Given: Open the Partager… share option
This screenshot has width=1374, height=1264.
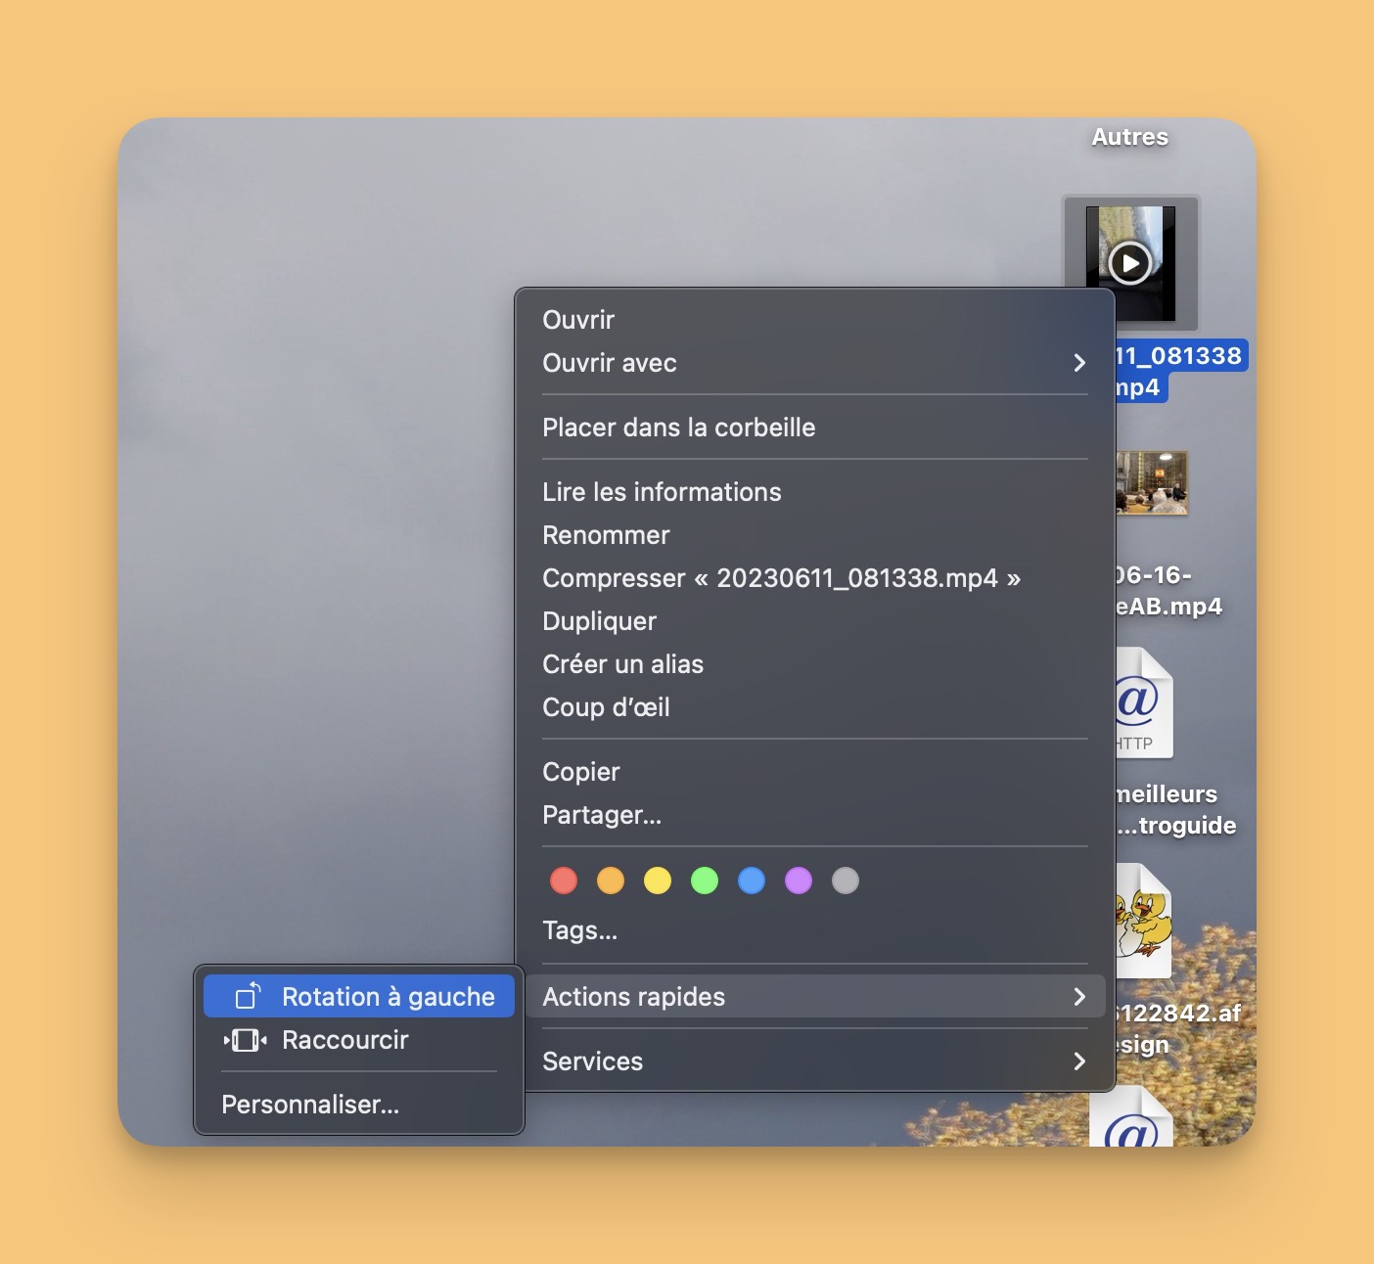Looking at the screenshot, I should tap(814, 815).
